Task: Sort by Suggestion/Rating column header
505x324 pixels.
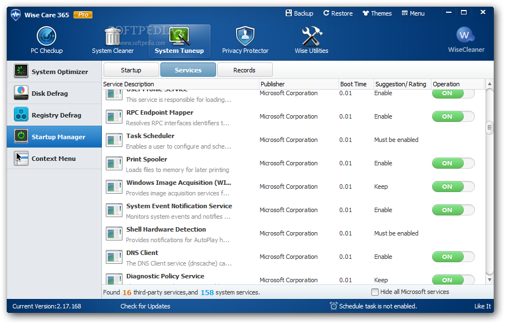Action: coord(402,84)
